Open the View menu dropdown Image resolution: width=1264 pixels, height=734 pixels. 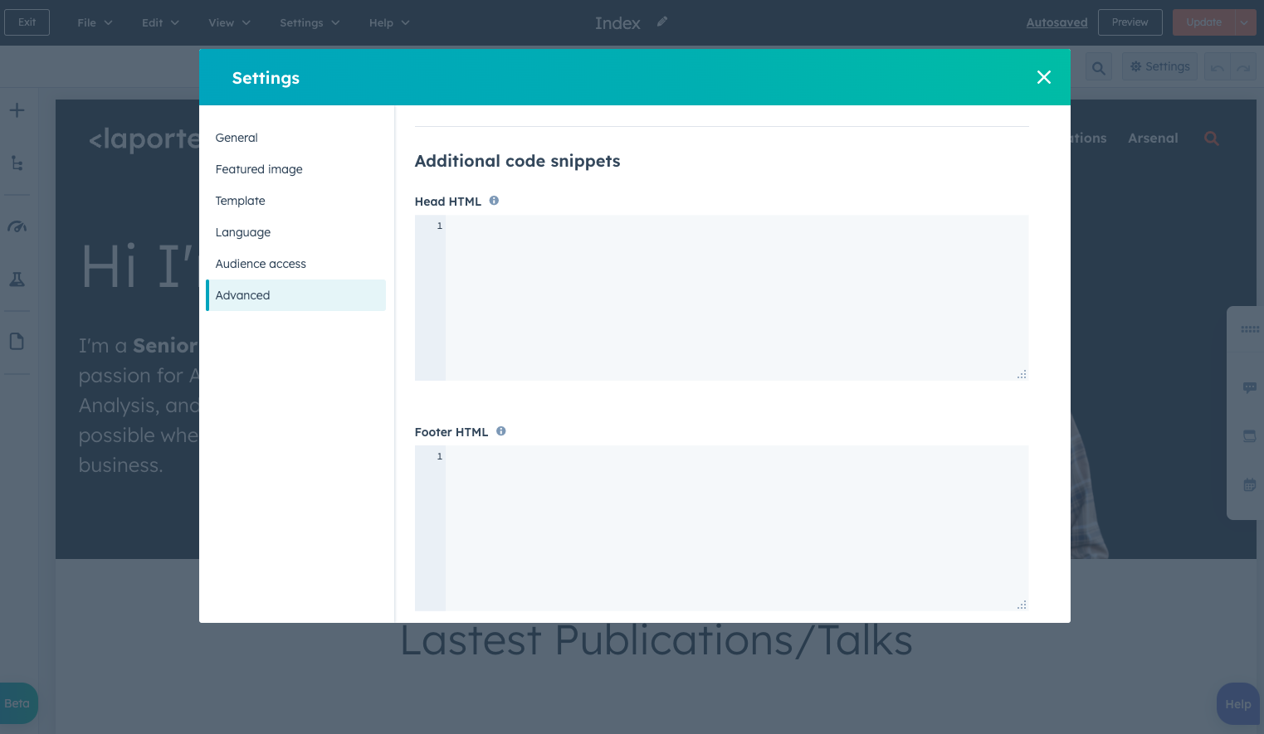[x=222, y=22]
